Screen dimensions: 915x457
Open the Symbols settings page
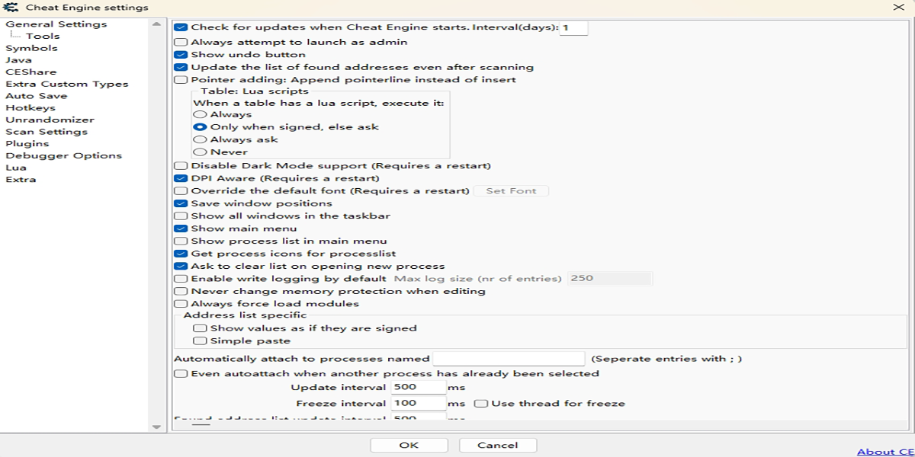pos(31,48)
